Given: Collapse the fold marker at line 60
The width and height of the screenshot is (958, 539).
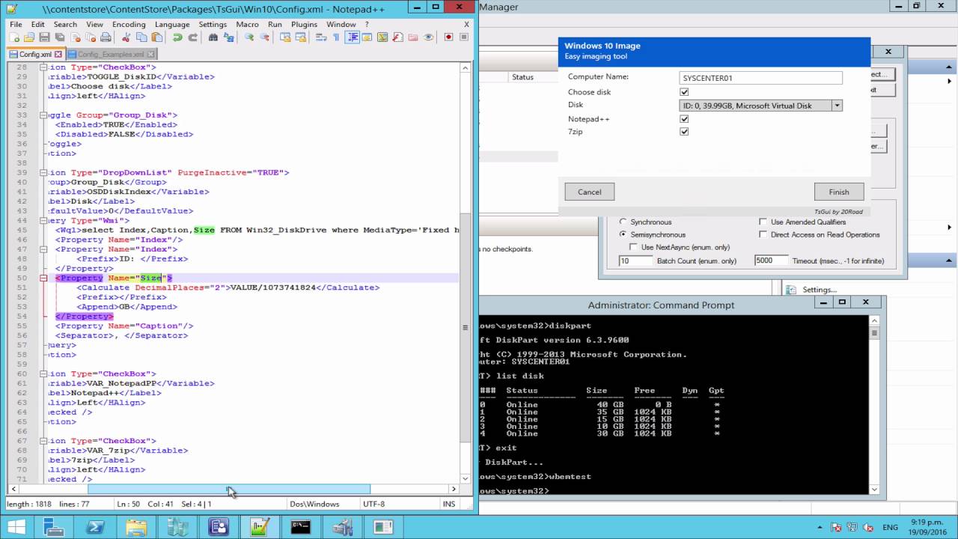Looking at the screenshot, I should pyautogui.click(x=43, y=374).
